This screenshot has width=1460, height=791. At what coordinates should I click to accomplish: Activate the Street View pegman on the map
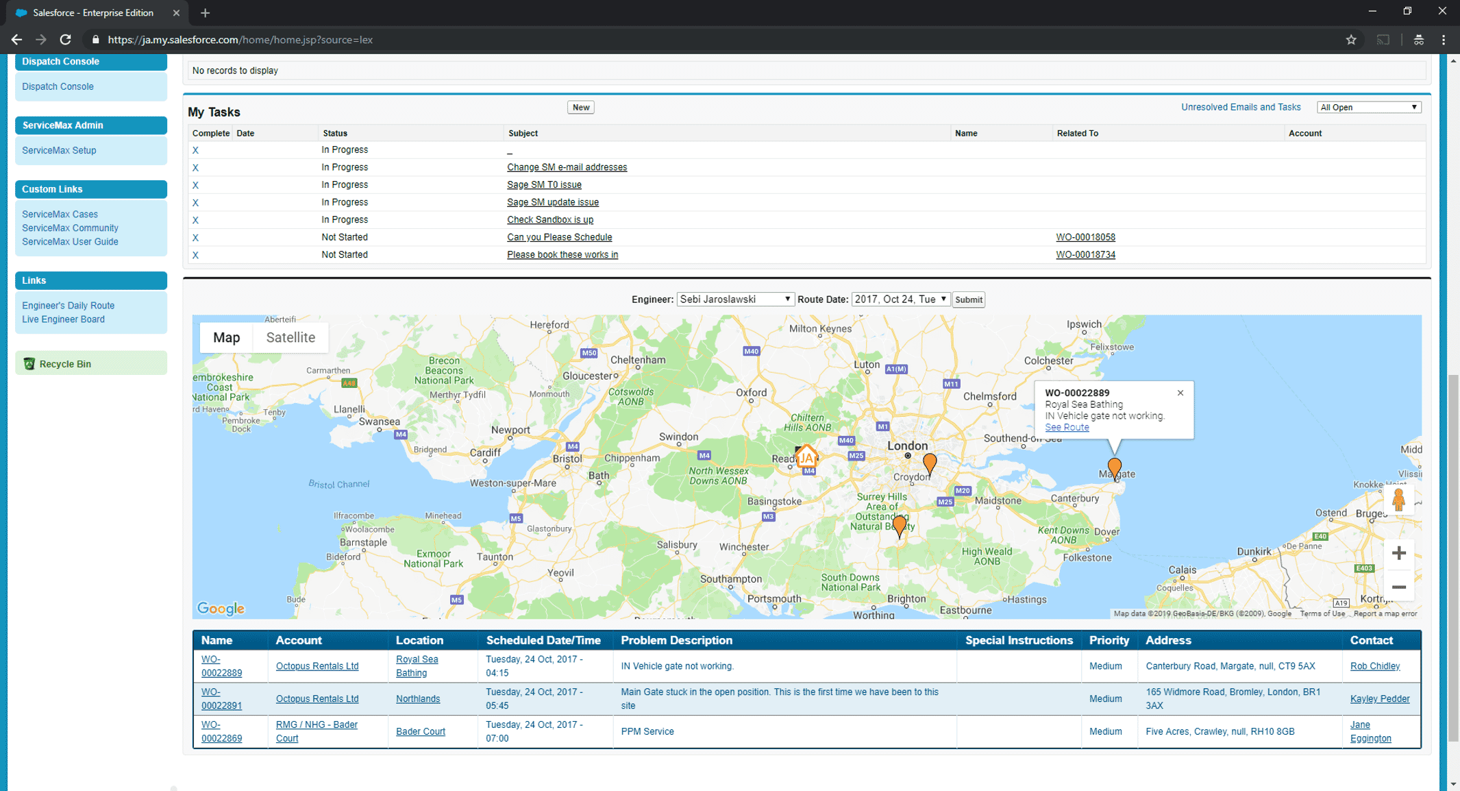[x=1398, y=499]
